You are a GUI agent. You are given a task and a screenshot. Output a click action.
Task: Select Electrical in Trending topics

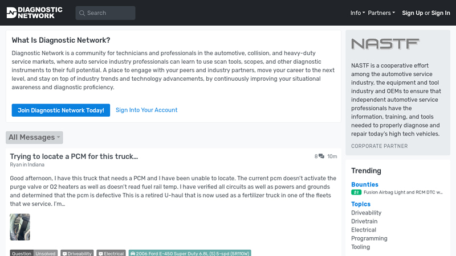point(364,230)
